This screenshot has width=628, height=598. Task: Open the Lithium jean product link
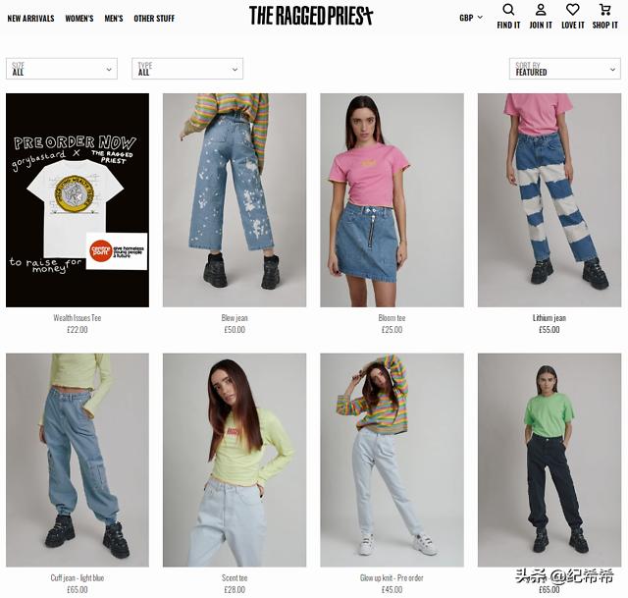549,318
